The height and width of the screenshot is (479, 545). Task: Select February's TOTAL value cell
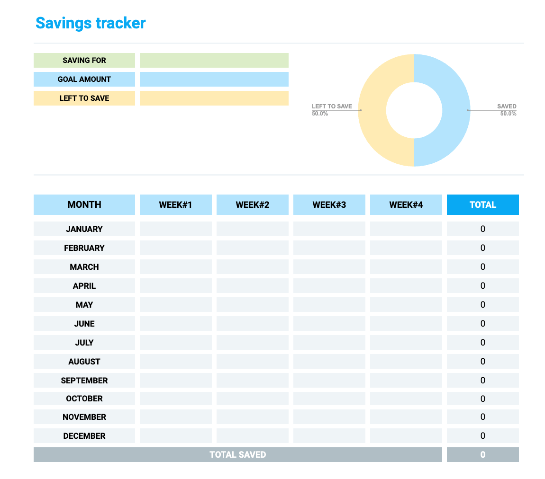[x=483, y=248]
